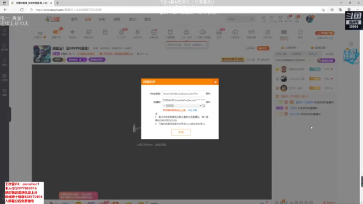Open the waveform icon in streamer toolbar
This screenshot has height=204, width=363.
[x=73, y=32]
